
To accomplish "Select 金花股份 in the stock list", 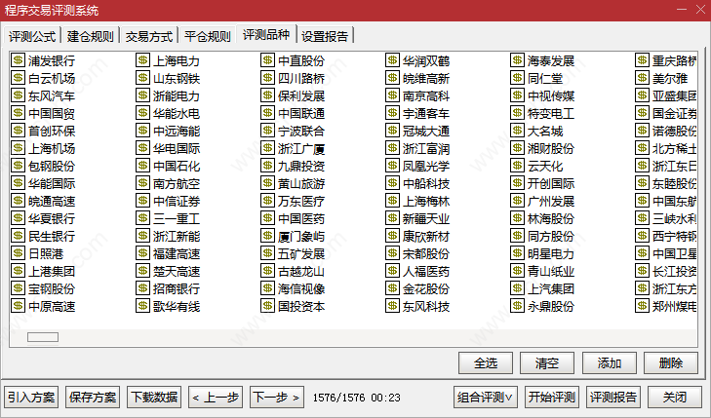I will click(426, 289).
